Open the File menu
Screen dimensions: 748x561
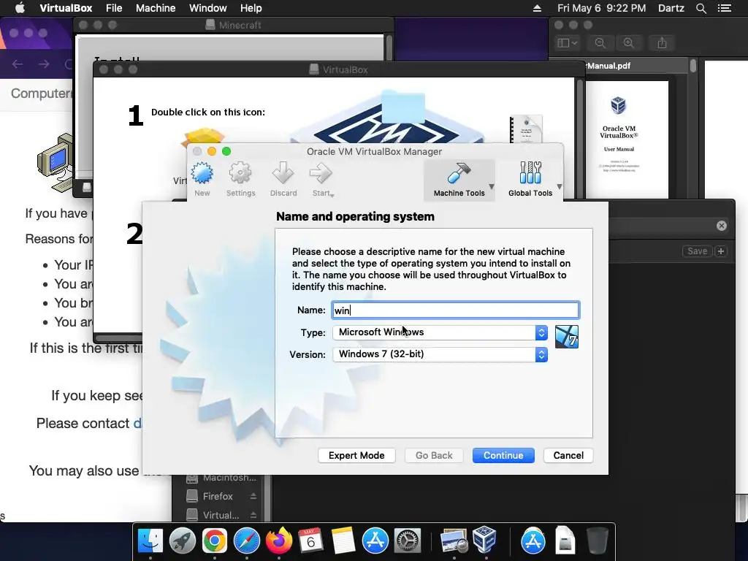tap(114, 8)
